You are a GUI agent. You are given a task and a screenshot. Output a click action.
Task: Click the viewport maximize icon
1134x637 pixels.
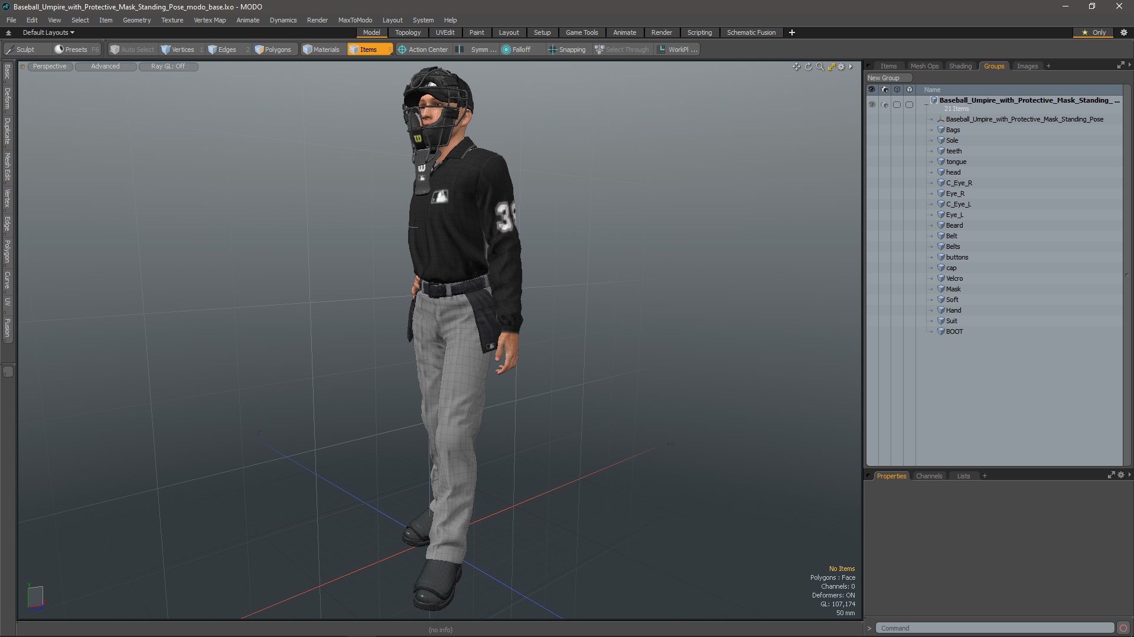pos(831,67)
